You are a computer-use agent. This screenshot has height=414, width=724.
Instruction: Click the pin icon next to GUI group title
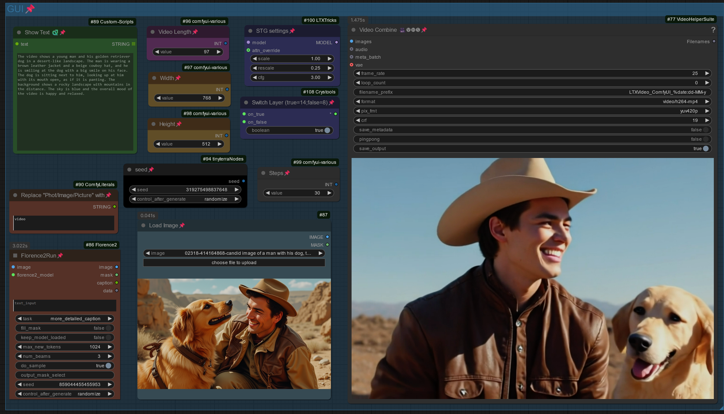pyautogui.click(x=30, y=9)
